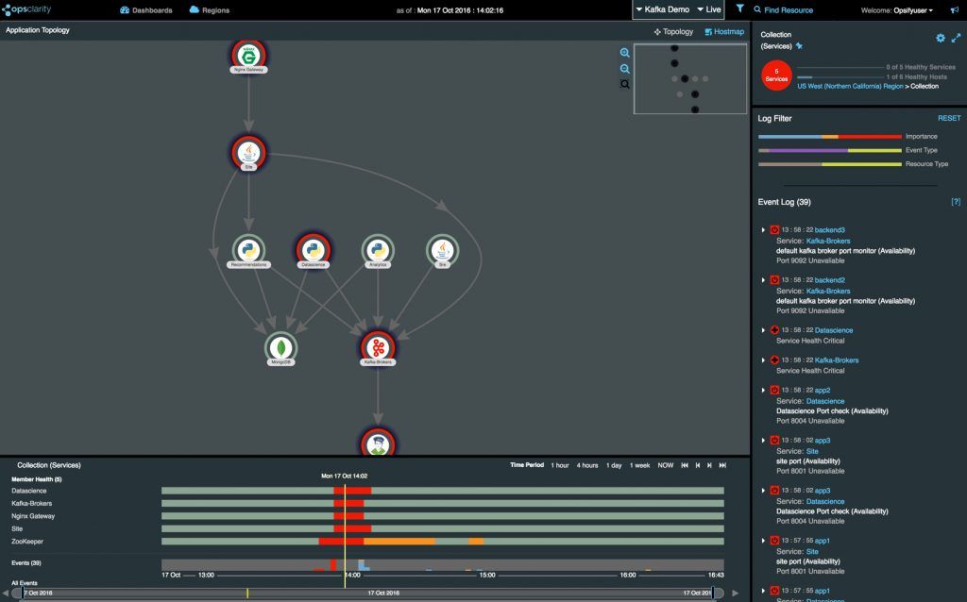Expand the 13:58:02 app3 Site event

(763, 440)
